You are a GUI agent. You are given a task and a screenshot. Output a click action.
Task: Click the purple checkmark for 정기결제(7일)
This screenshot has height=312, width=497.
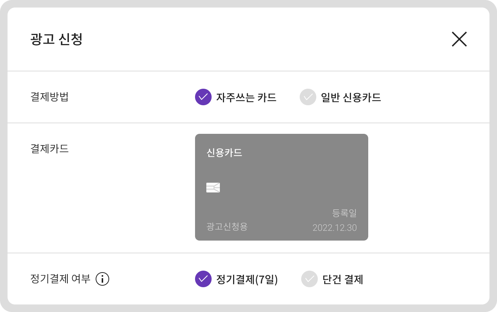click(203, 279)
